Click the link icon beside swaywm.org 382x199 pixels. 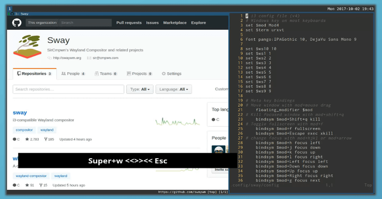49,58
